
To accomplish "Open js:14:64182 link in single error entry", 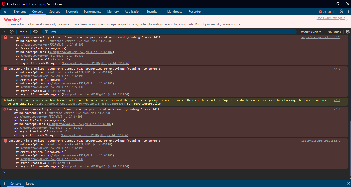I will 80,124.
